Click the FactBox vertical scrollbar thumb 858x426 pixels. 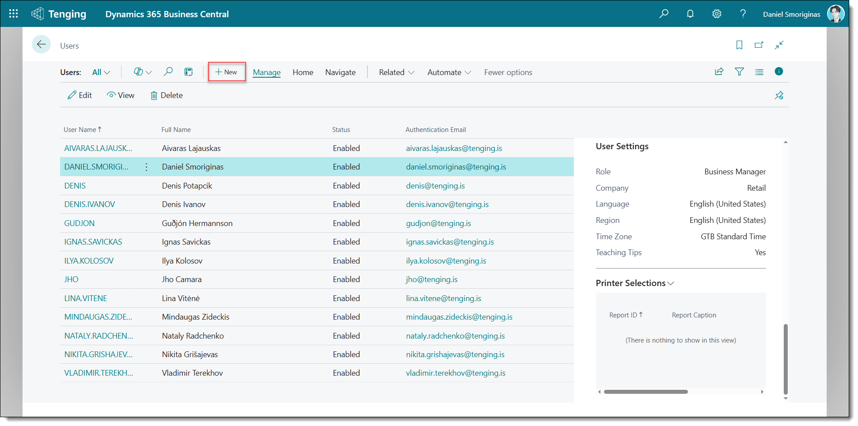[786, 359]
